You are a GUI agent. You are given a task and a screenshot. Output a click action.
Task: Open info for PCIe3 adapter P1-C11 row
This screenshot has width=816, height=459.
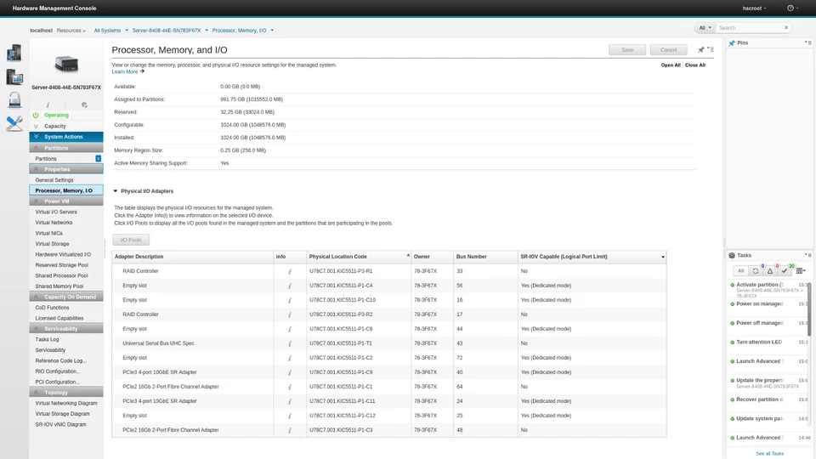click(290, 401)
